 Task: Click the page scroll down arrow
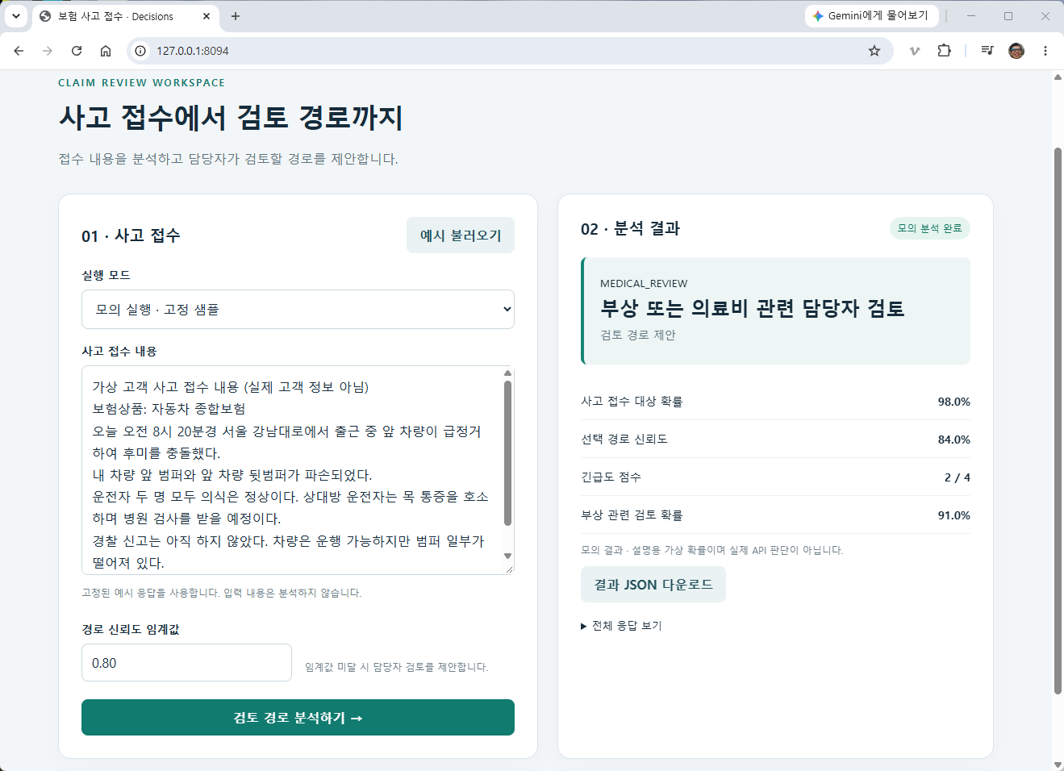(x=1058, y=764)
